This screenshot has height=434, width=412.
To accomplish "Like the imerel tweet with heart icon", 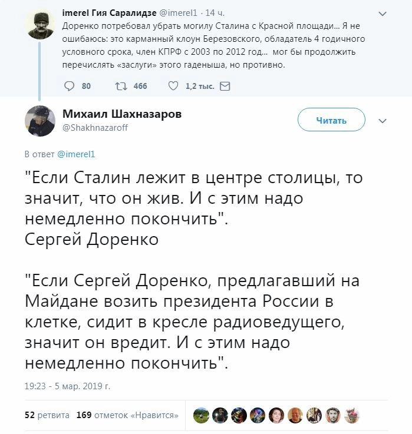I will (x=173, y=86).
